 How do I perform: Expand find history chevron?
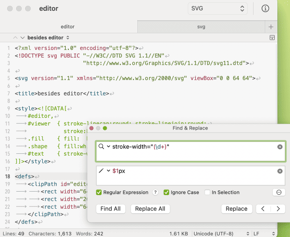109,147
